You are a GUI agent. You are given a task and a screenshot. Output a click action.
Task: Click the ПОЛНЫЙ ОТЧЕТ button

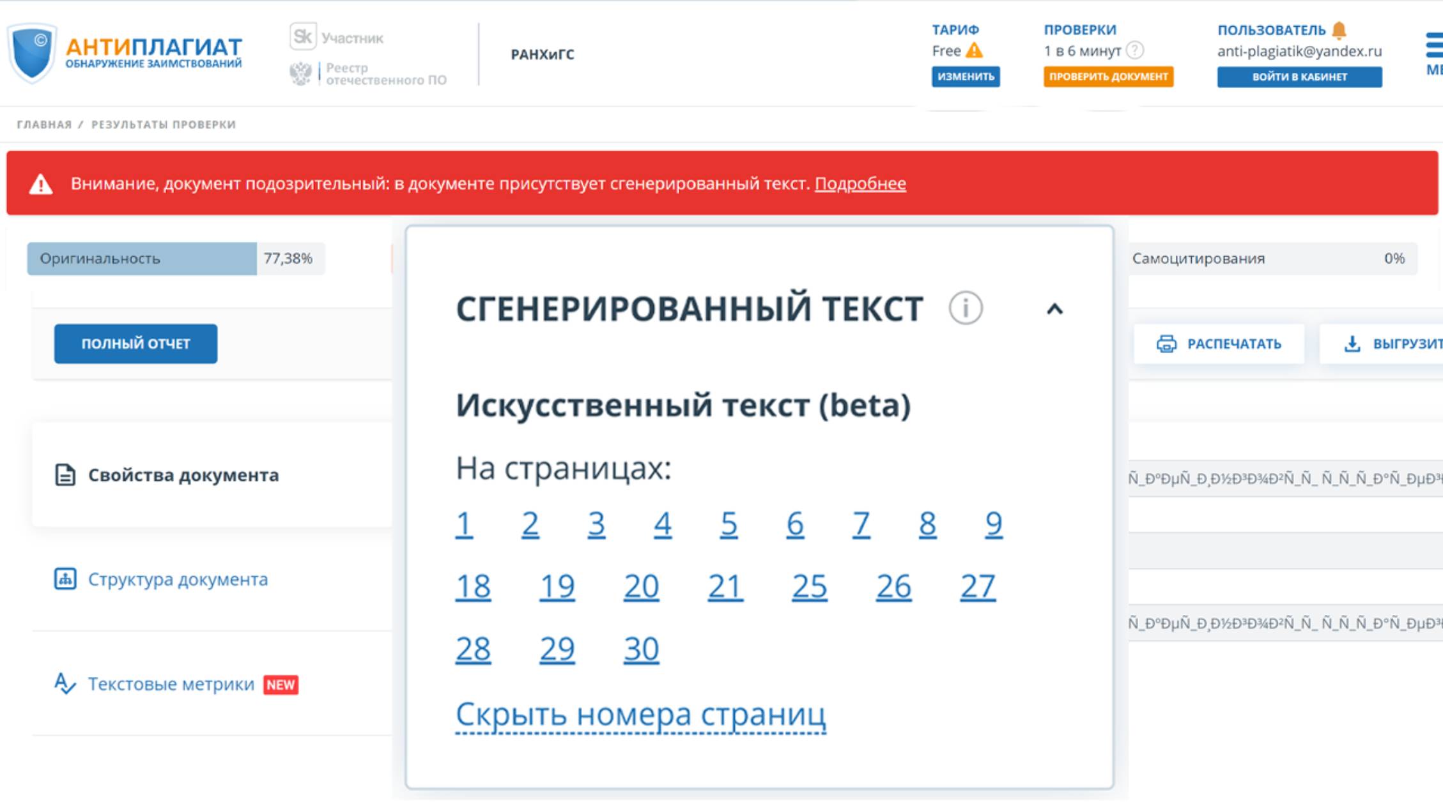[135, 344]
